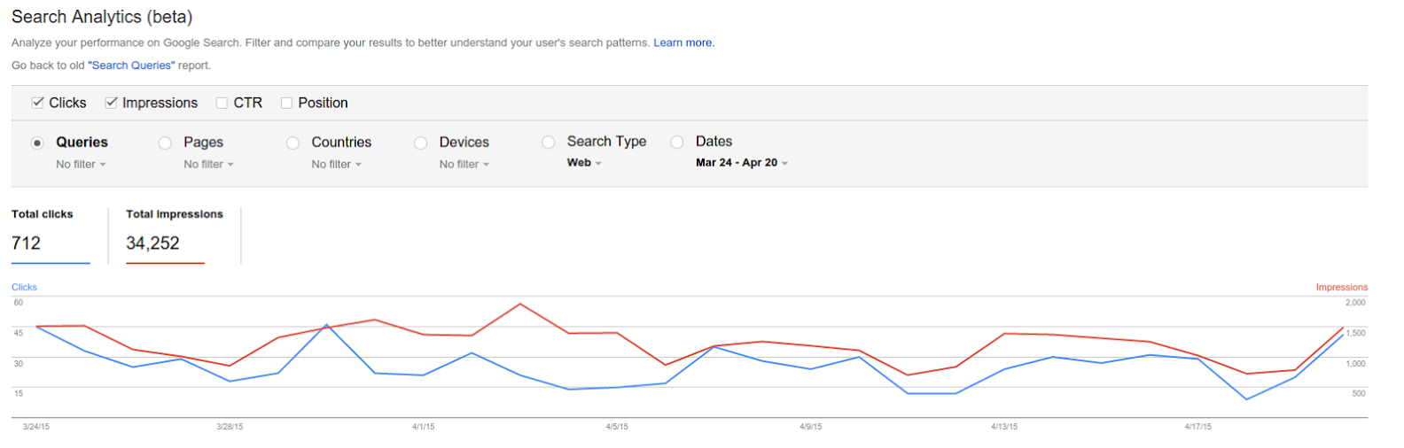Click the 'Learn more' link
This screenshot has height=448, width=1404.
pos(683,42)
